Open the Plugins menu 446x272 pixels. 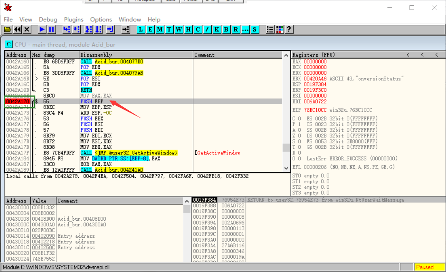(x=73, y=19)
